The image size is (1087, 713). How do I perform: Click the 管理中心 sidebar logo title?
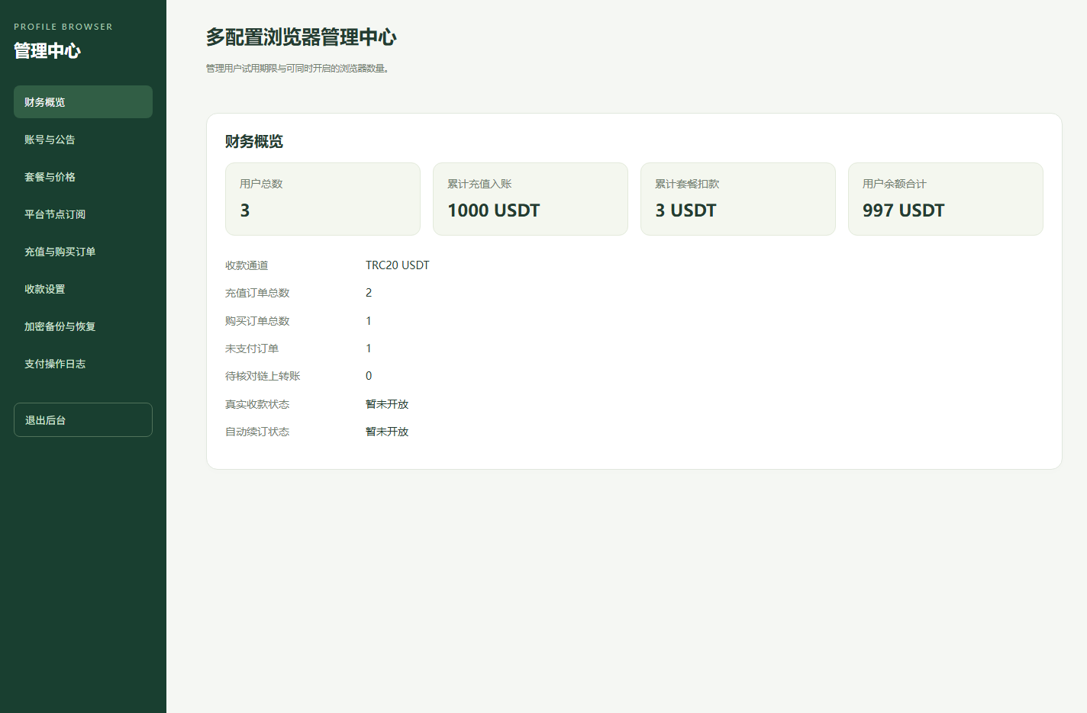click(x=47, y=51)
